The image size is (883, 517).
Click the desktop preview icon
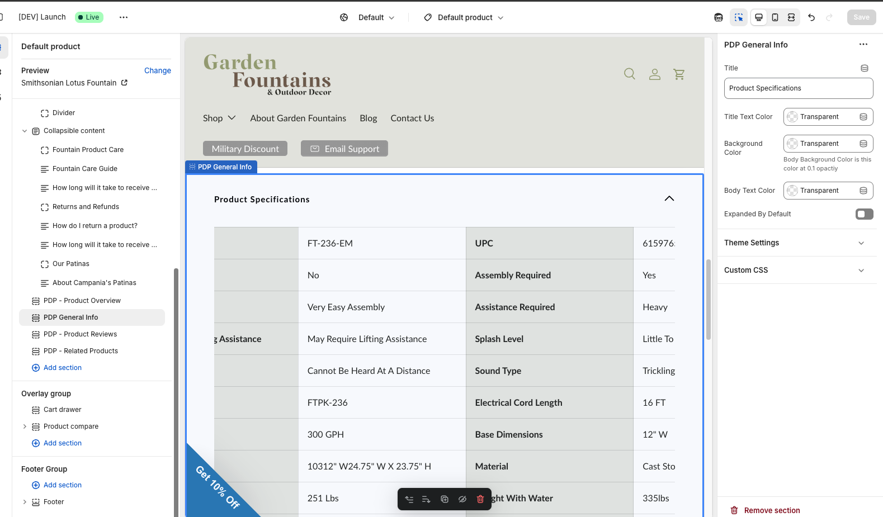click(x=759, y=17)
